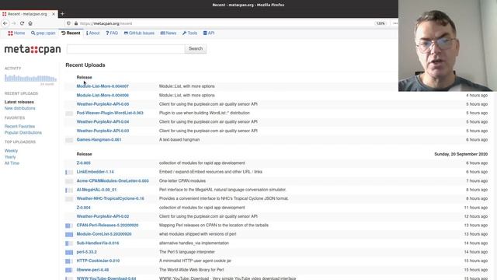Open Yearly top uploaders link
This screenshot has width=497, height=280.
[10, 157]
